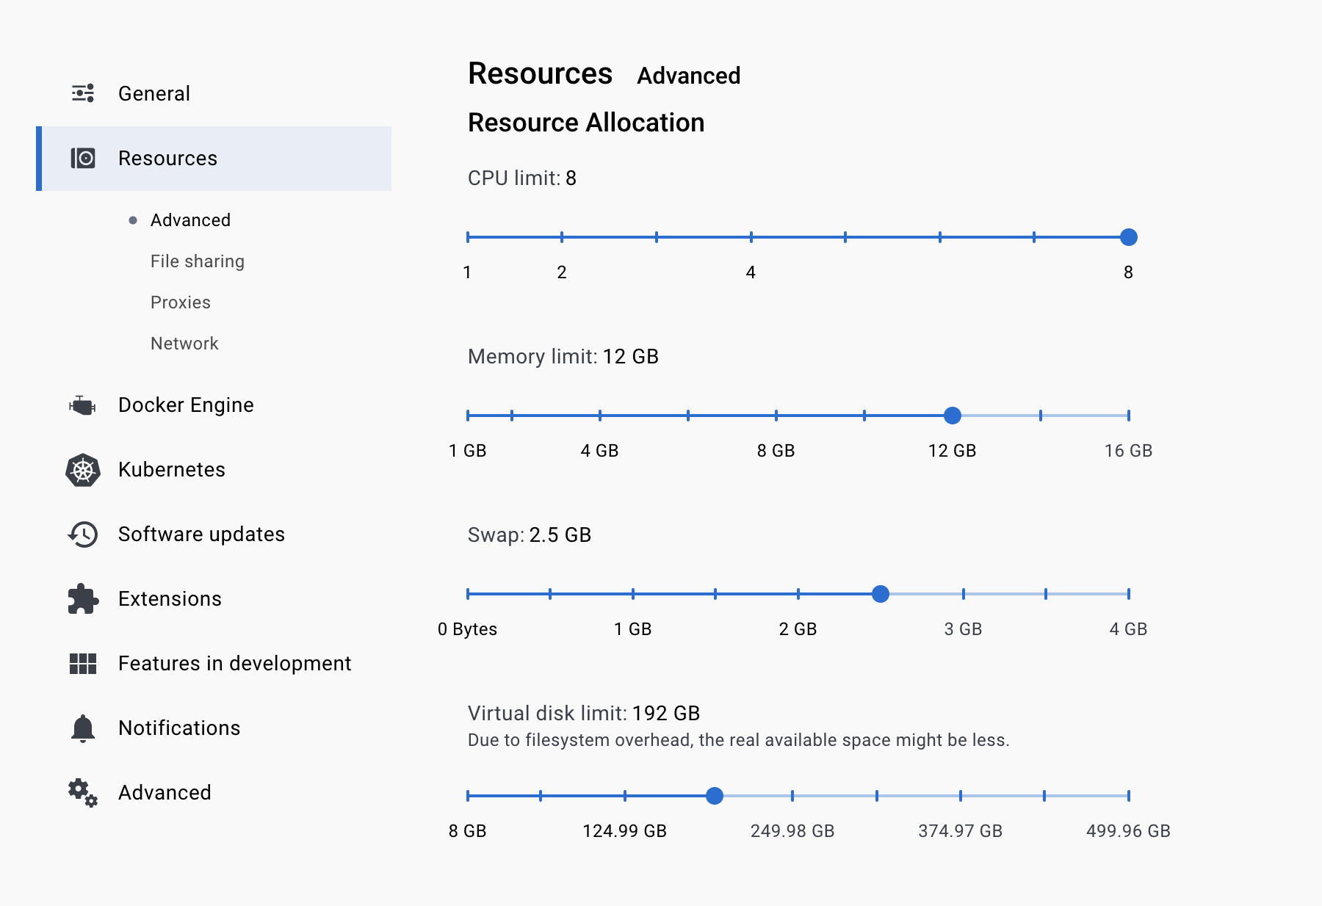The height and width of the screenshot is (906, 1322).
Task: Click the CPU limit slider handle
Action: 1129,237
